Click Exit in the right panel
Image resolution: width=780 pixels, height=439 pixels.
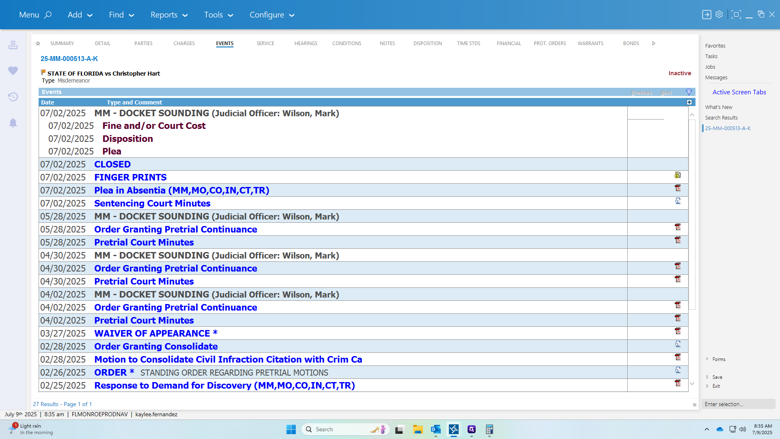click(x=716, y=386)
